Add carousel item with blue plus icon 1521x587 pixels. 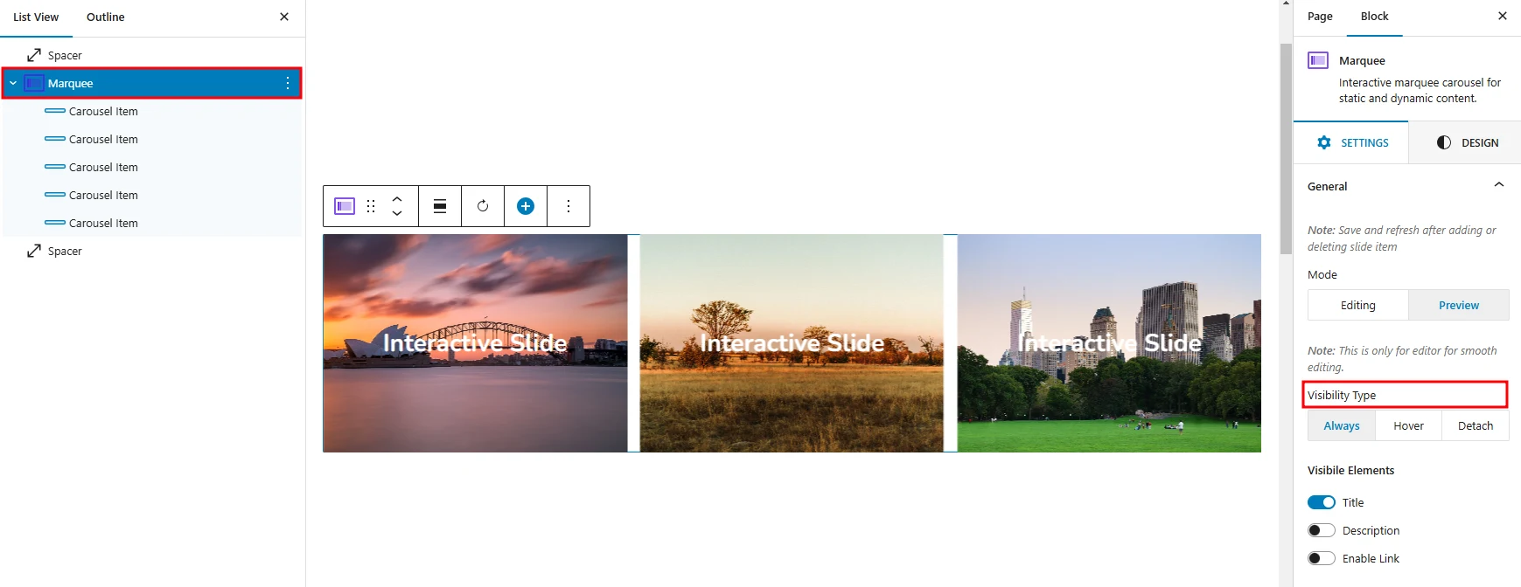526,206
